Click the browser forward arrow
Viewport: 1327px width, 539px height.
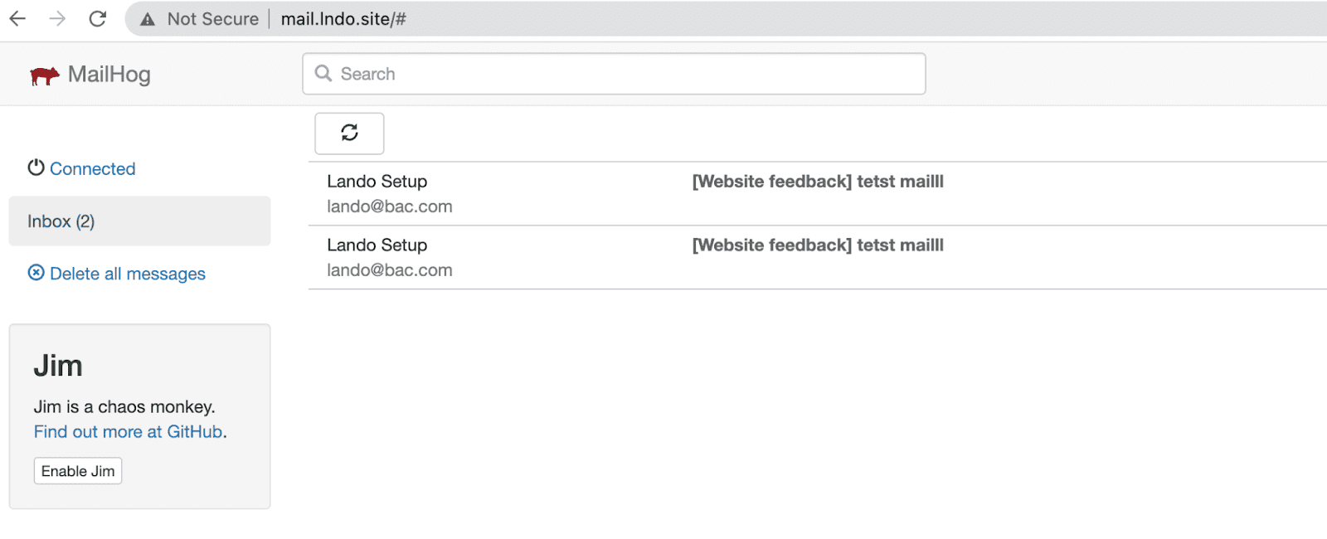pyautogui.click(x=57, y=19)
